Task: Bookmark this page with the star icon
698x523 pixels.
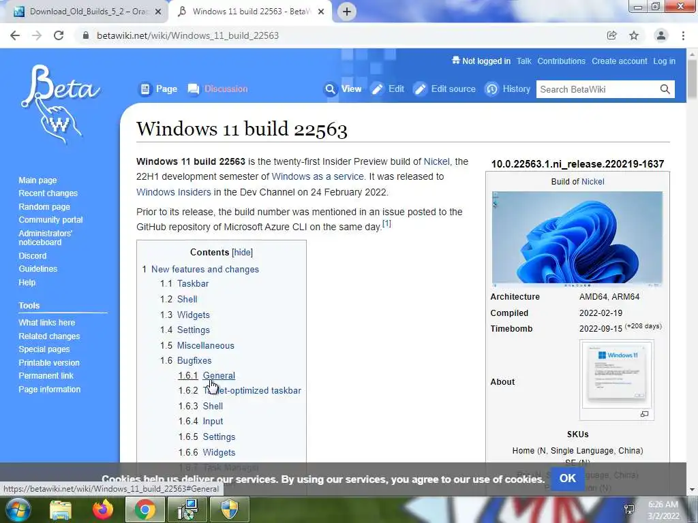Action: (634, 35)
